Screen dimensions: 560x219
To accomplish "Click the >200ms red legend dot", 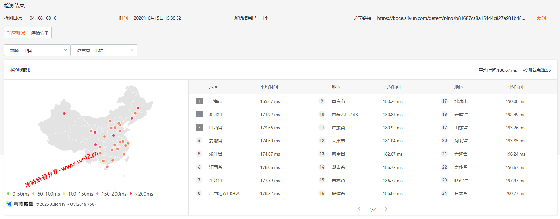I will pos(131,194).
